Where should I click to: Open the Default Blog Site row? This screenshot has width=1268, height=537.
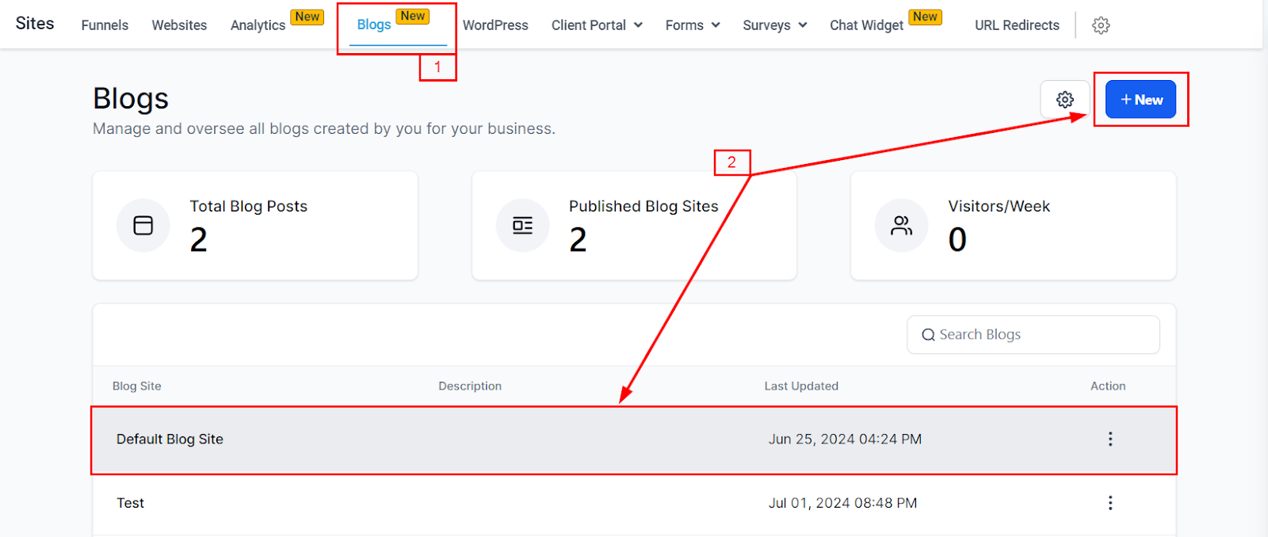point(634,440)
